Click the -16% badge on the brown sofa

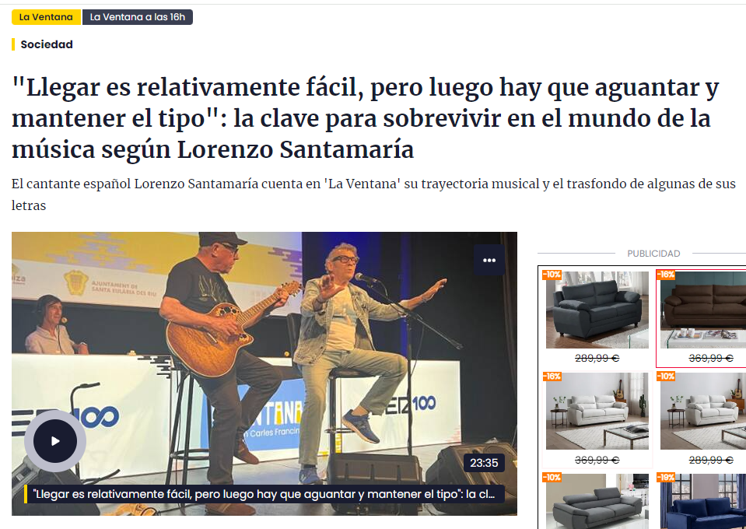[666, 275]
